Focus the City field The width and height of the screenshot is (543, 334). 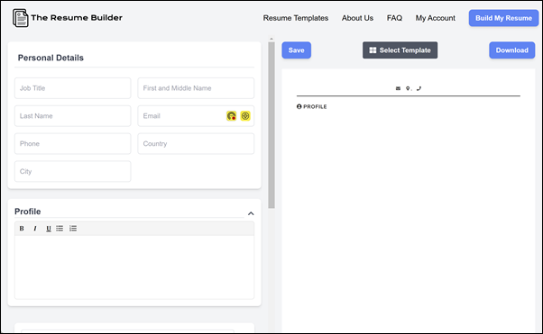tap(73, 171)
